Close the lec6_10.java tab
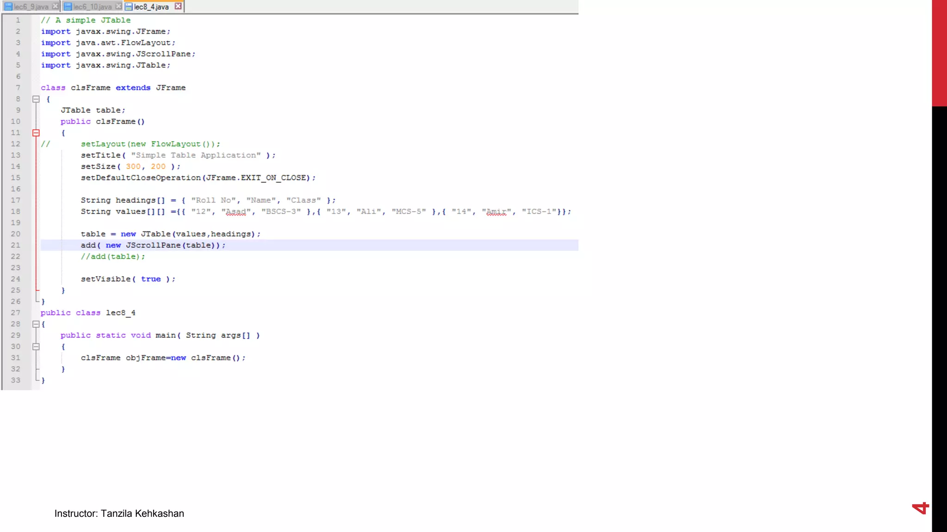 (x=118, y=6)
